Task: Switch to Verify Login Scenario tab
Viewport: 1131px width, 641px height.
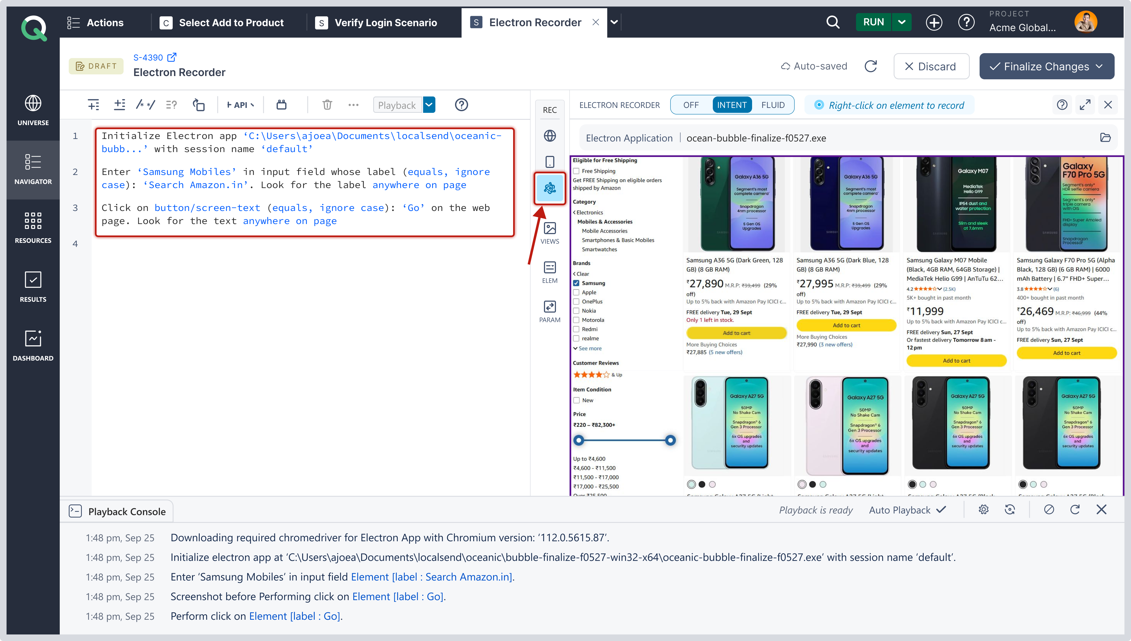Action: [x=377, y=22]
